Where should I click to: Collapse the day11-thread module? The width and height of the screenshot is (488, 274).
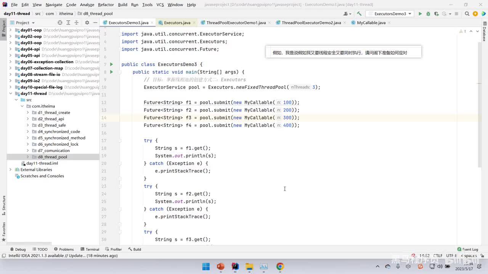click(x=10, y=94)
